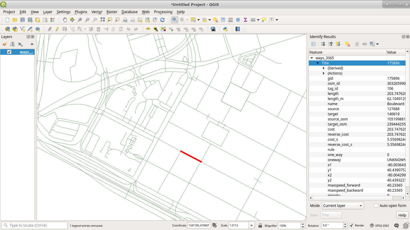This screenshot has height=230, width=410.
Task: Toggle the Render checkbox in status bar
Action: click(351, 226)
